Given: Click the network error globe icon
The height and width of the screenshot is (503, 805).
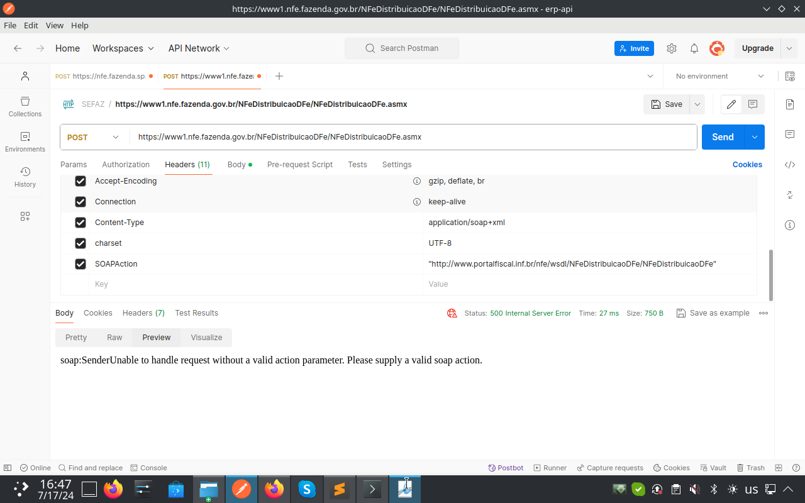Looking at the screenshot, I should 452,313.
